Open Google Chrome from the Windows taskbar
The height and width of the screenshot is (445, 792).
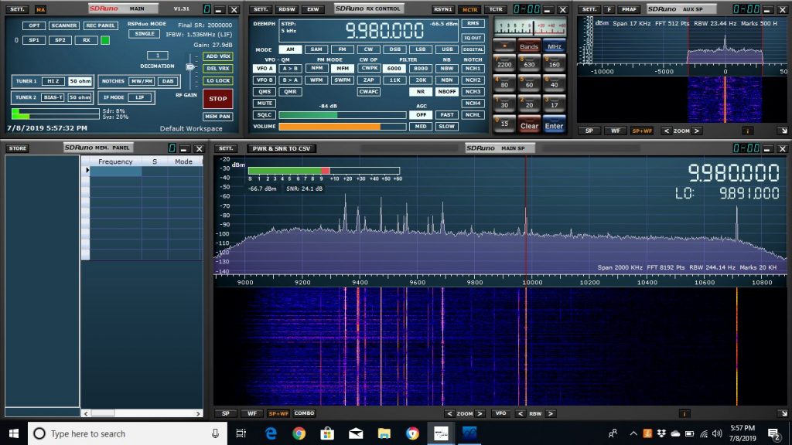(x=299, y=433)
